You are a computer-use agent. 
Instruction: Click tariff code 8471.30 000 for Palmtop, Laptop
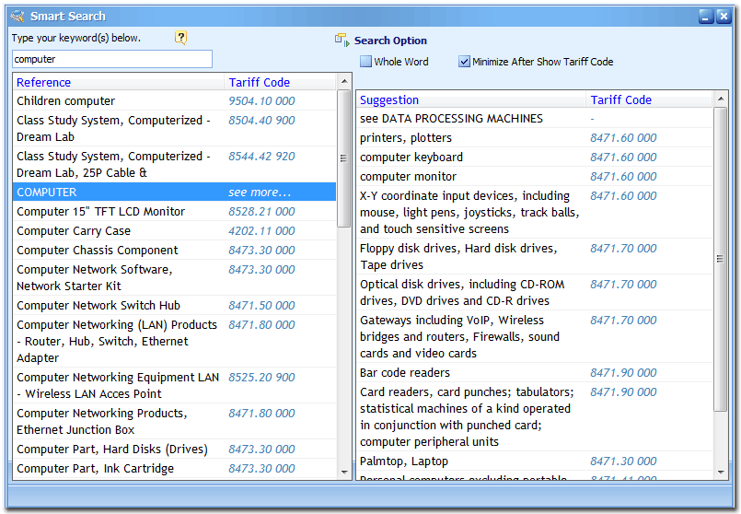click(x=623, y=461)
